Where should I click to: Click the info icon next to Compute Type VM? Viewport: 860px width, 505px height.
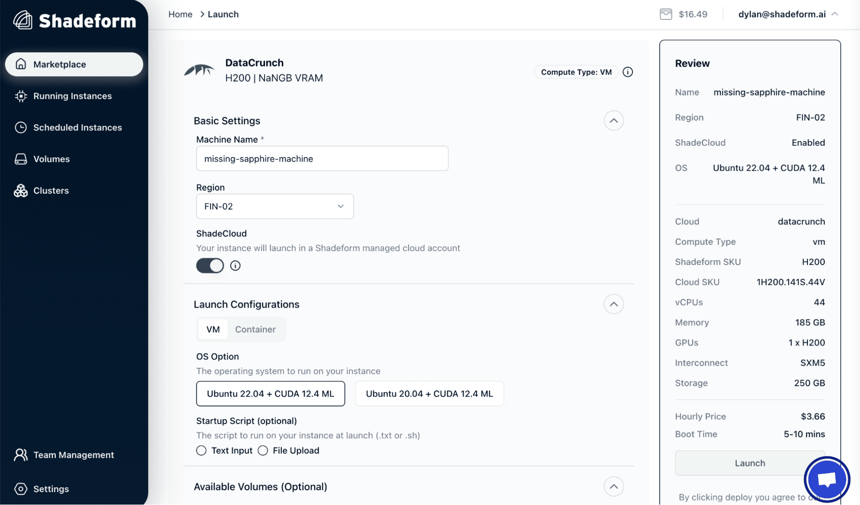click(x=627, y=71)
